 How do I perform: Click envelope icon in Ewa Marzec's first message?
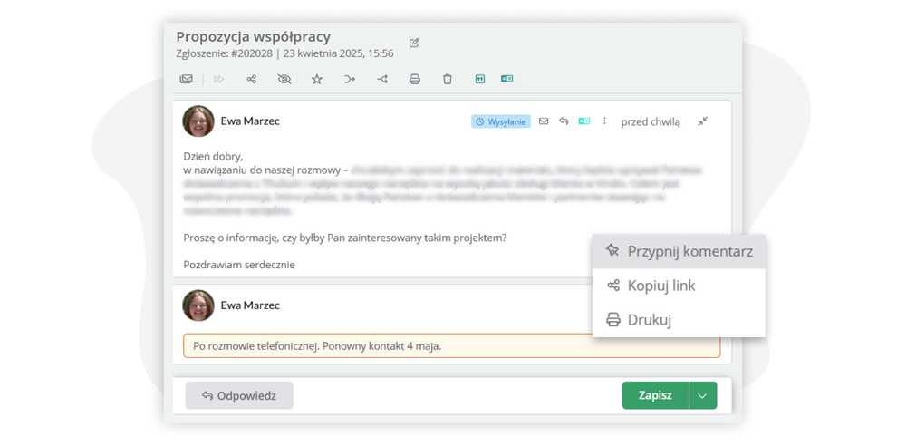tap(543, 121)
